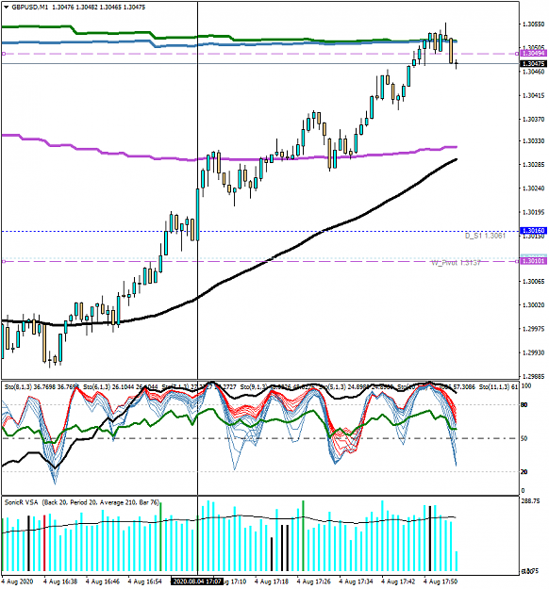Click the 1.30415 price scale value
Image resolution: width=549 pixels, height=589 pixels.
point(534,95)
